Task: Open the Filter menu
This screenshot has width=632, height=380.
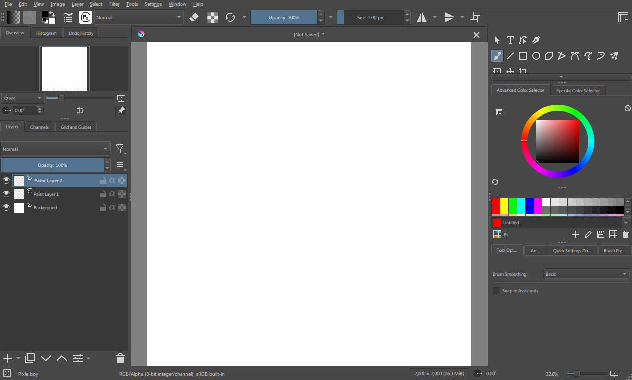Action: (114, 4)
